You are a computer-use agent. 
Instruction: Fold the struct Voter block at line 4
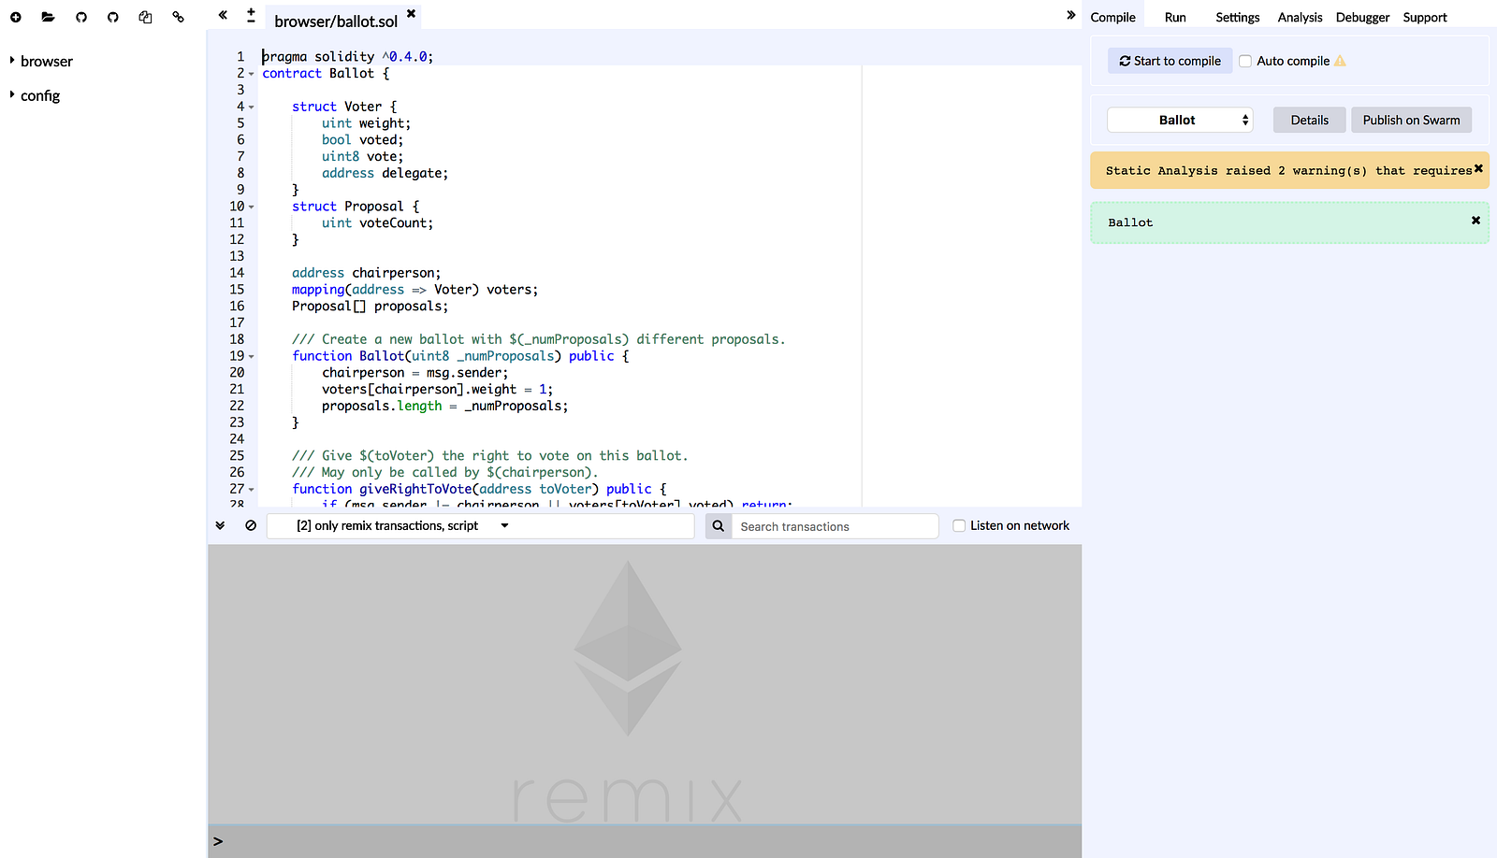click(252, 107)
